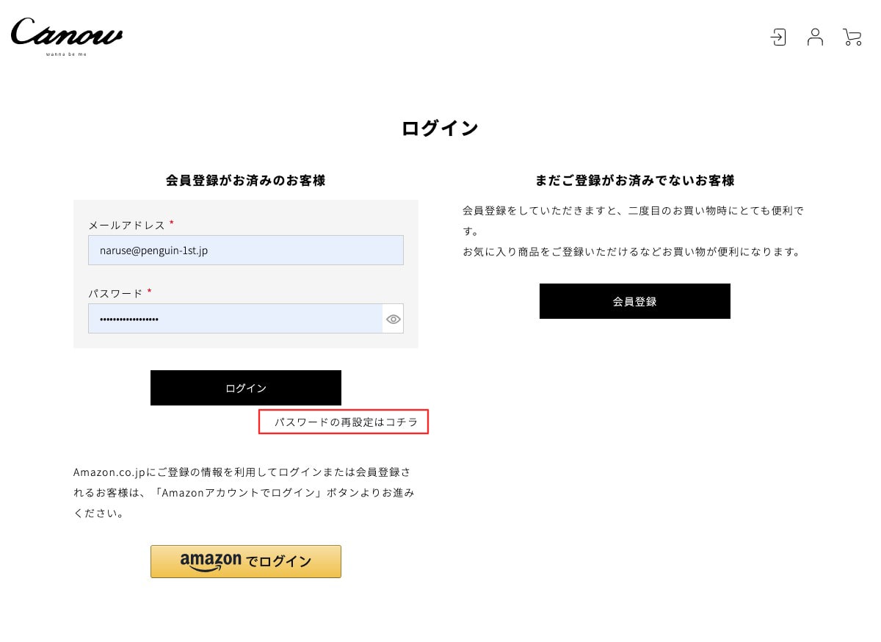Screen dimensions: 881x642
Task: Click the login arrow icon in header
Action: 778,37
